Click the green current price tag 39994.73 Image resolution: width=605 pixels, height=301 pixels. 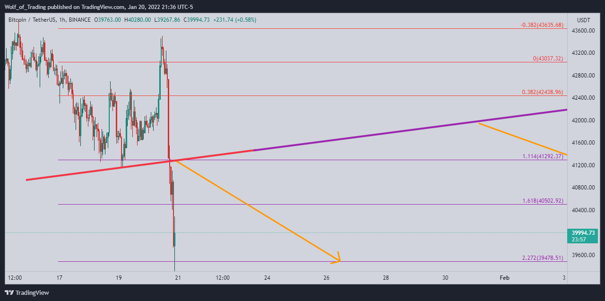coord(583,233)
